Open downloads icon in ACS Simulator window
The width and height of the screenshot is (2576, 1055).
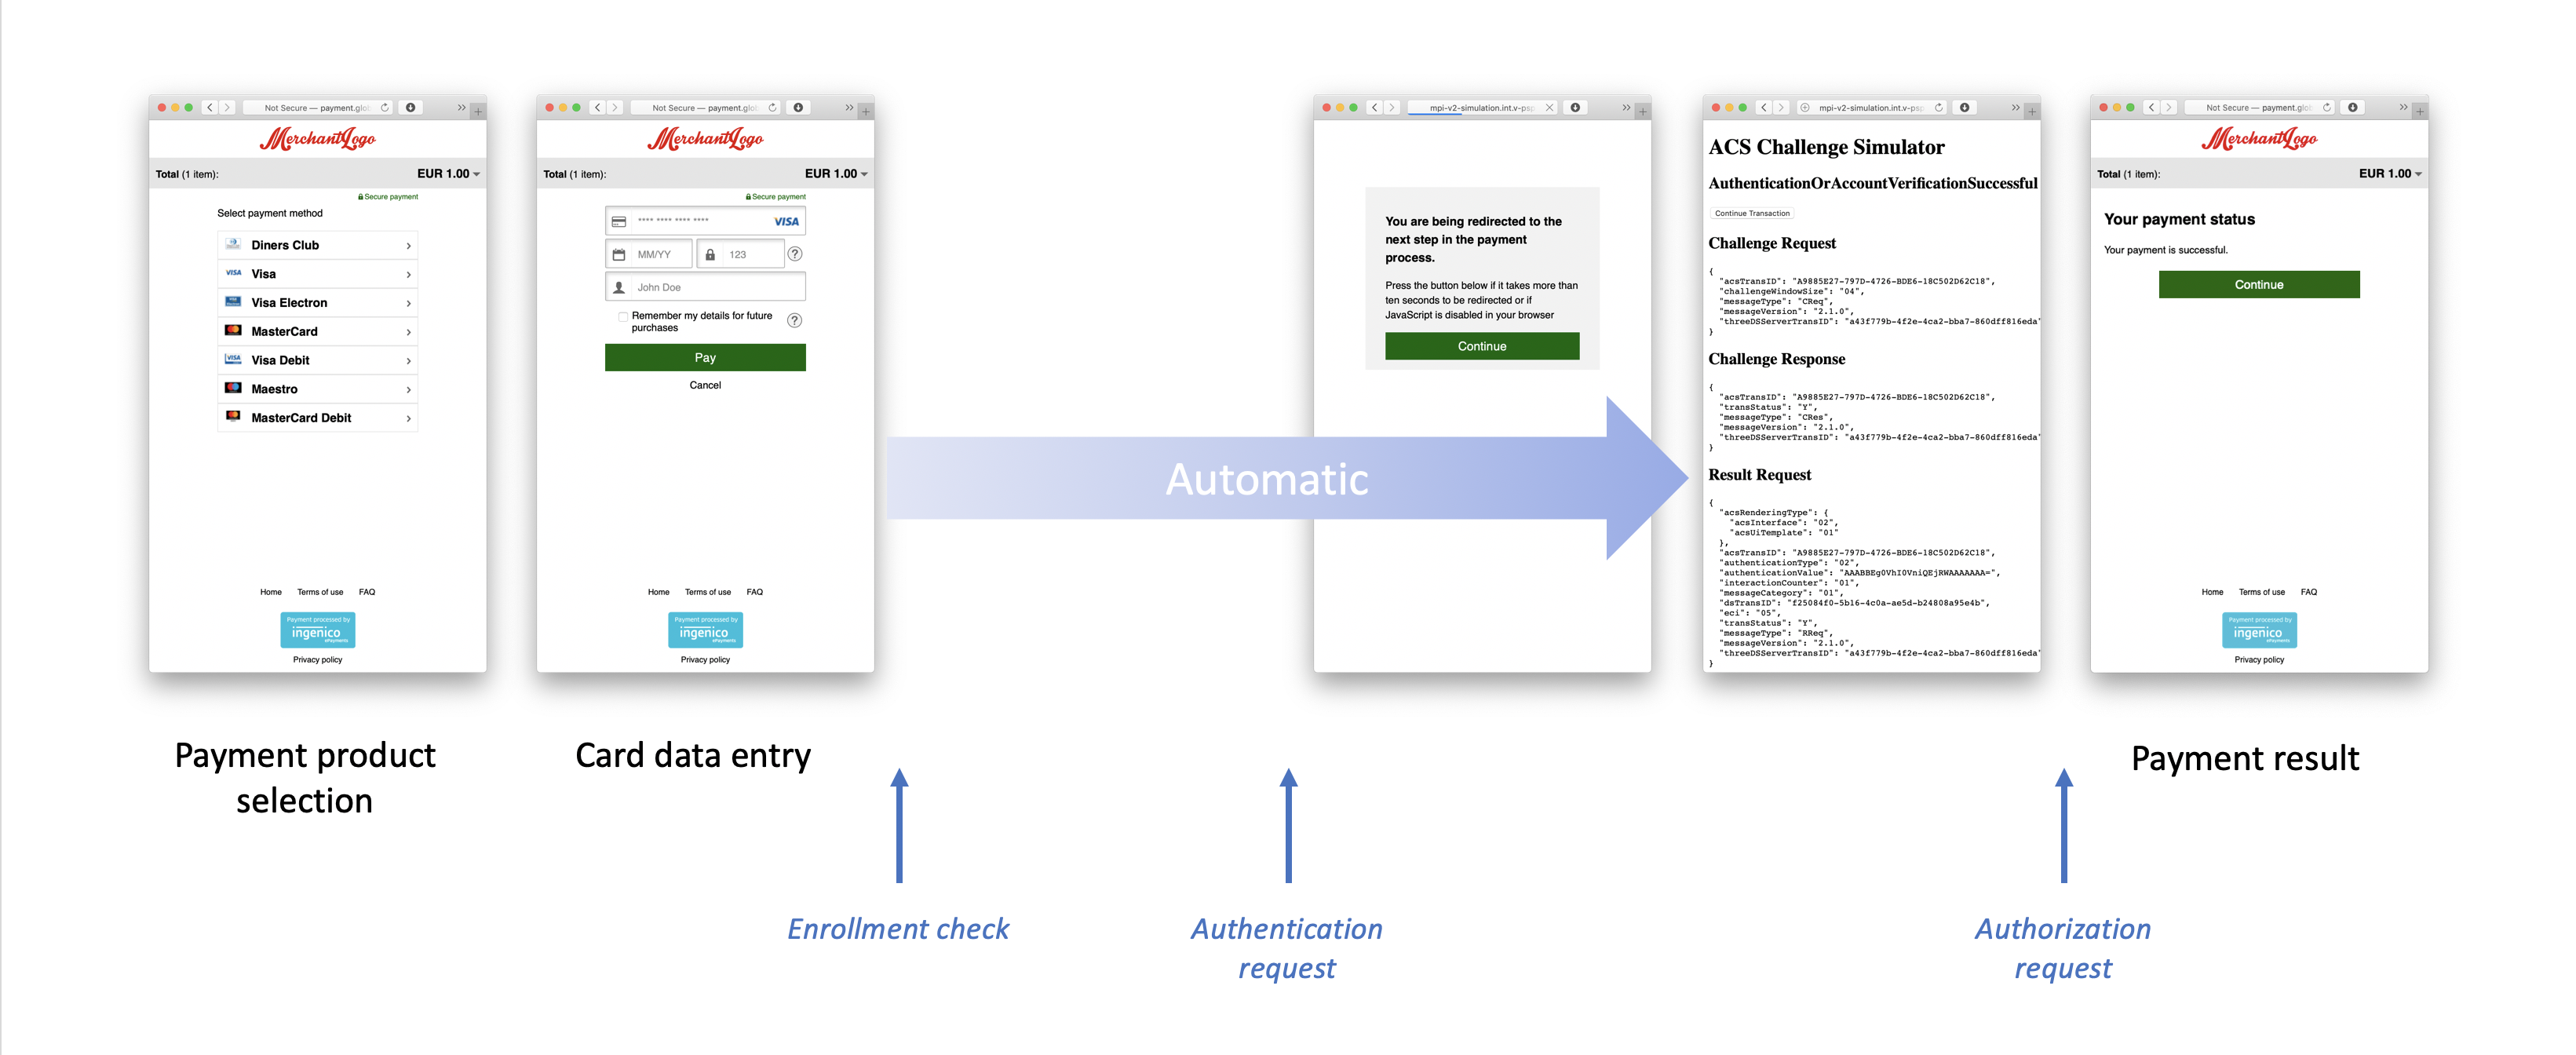pyautogui.click(x=1964, y=108)
